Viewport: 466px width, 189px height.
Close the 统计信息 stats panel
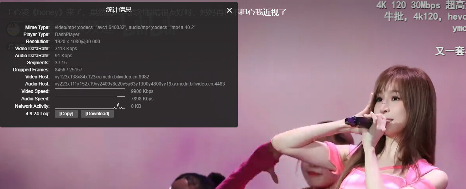(229, 10)
